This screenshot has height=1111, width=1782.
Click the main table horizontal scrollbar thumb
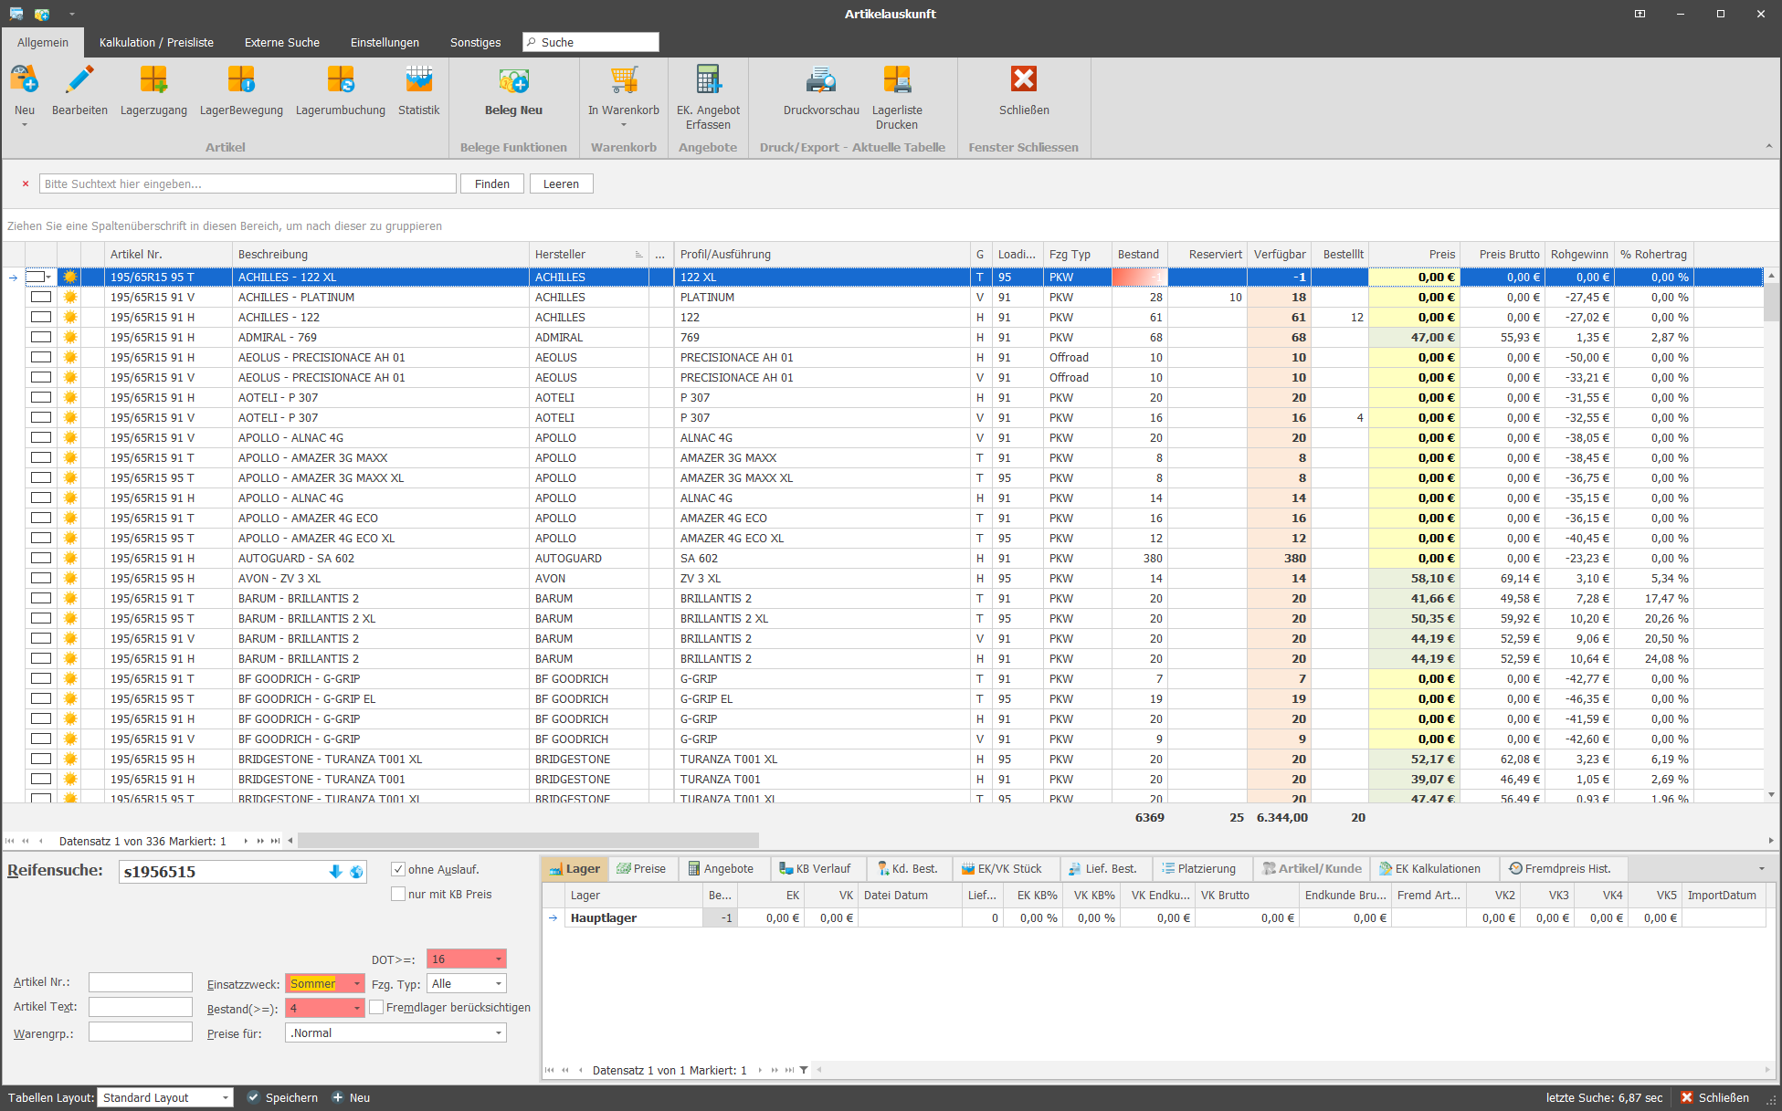click(528, 841)
